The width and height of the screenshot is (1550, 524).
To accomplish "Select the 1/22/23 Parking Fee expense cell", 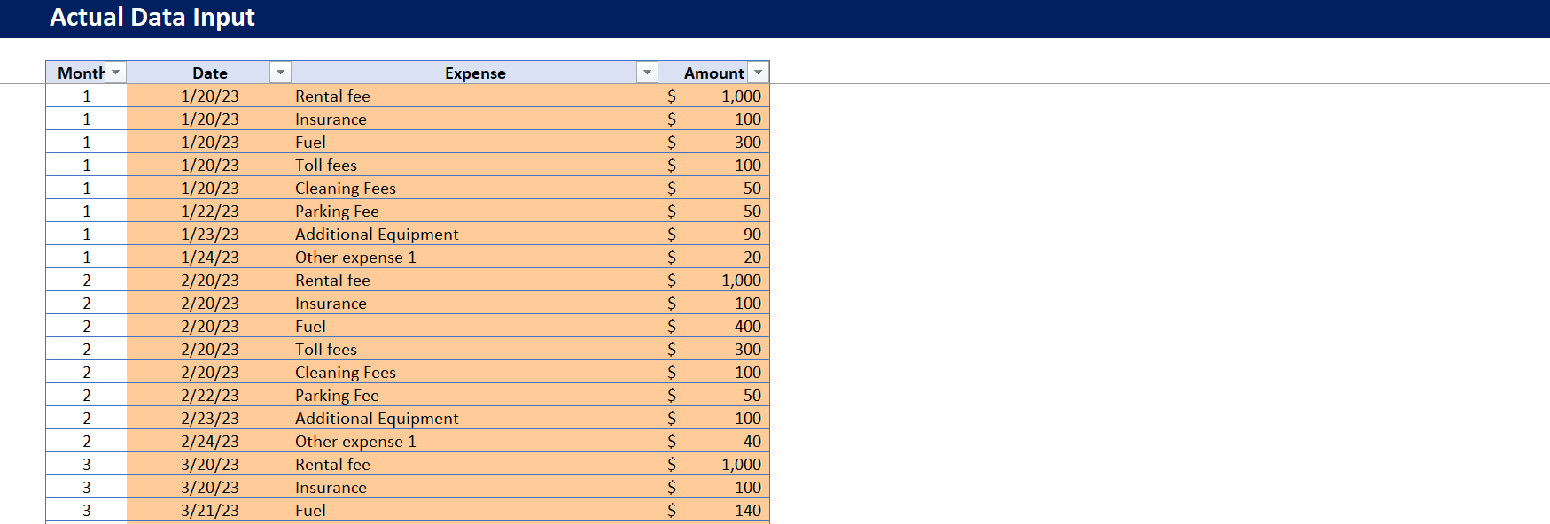I will [475, 211].
